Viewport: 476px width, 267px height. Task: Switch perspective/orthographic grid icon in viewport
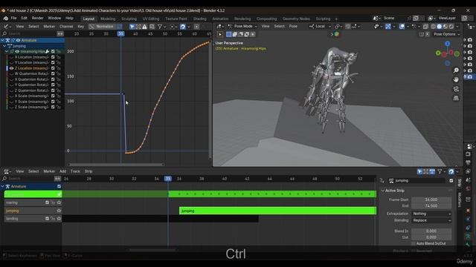tap(456, 98)
